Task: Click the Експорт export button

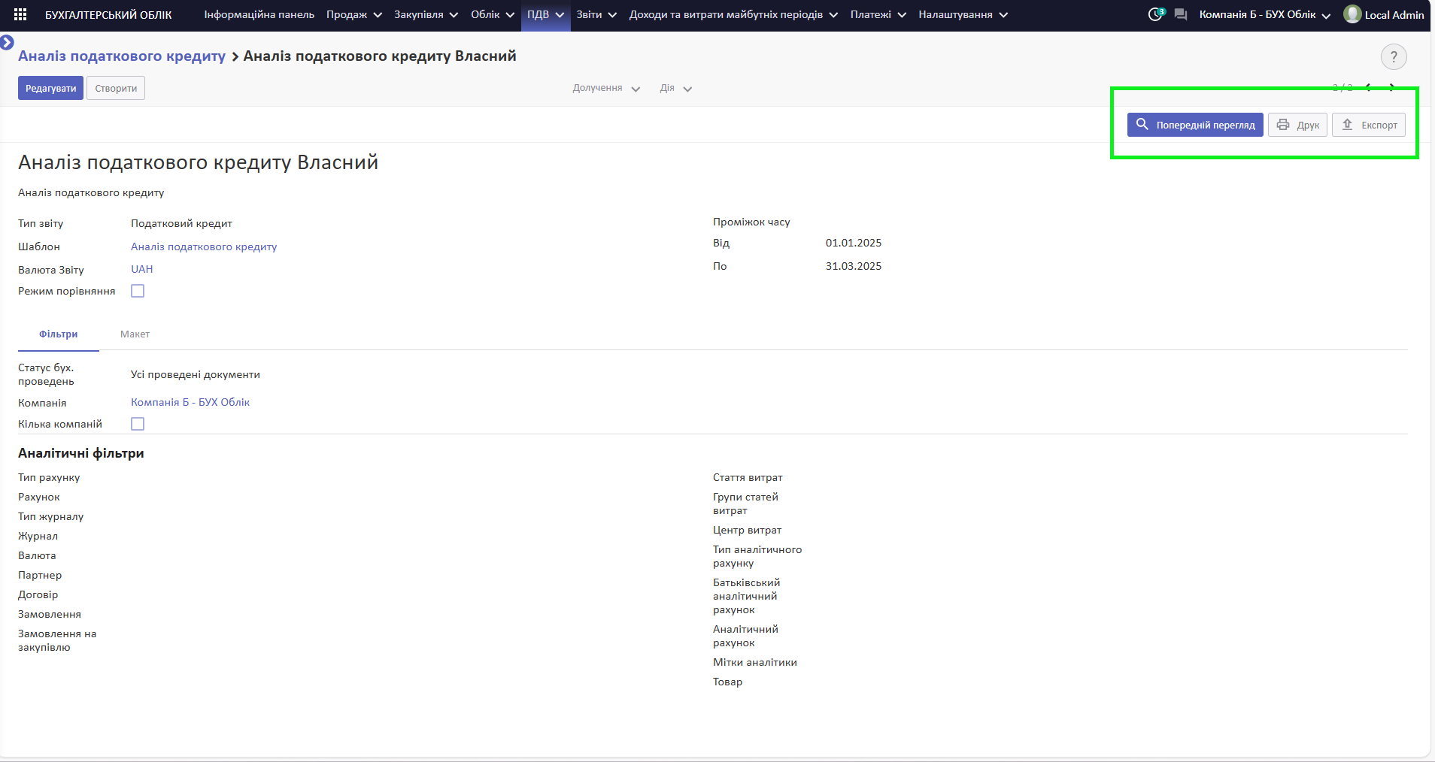Action: (1369, 125)
